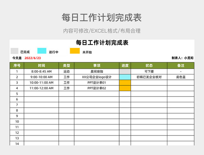
Task: Click the cyan 进行中 legend swatch
Action: click(42, 51)
